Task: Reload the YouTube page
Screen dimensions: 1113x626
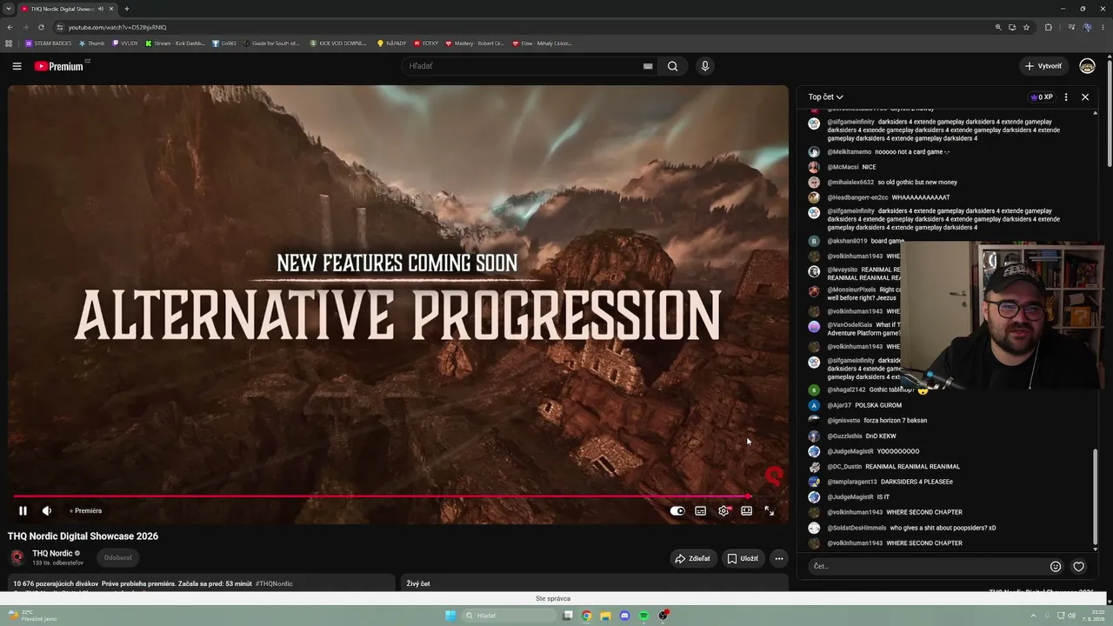Action: [41, 27]
